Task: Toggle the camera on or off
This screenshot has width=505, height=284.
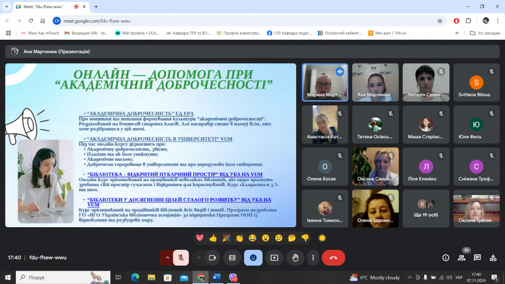Action: 213,257
